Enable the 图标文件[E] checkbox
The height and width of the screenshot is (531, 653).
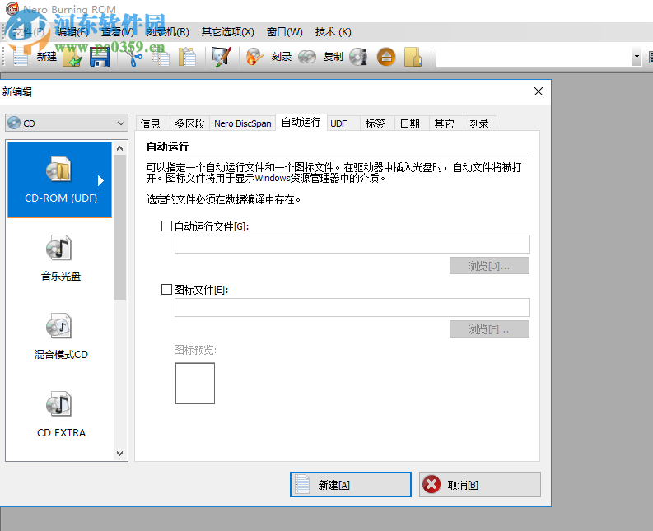(x=166, y=290)
